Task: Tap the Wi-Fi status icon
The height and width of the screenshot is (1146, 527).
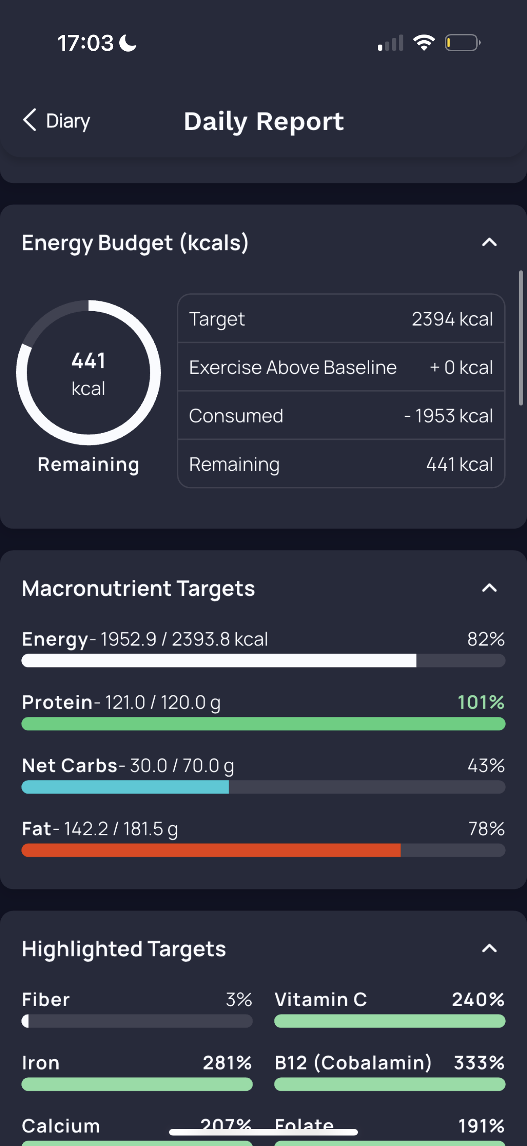Action: [x=424, y=43]
